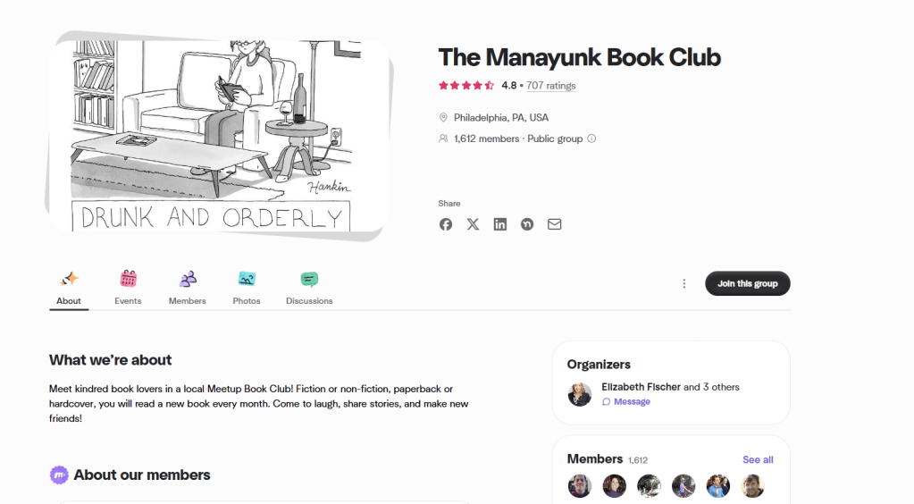
Task: Click the Join this group button
Action: click(747, 283)
